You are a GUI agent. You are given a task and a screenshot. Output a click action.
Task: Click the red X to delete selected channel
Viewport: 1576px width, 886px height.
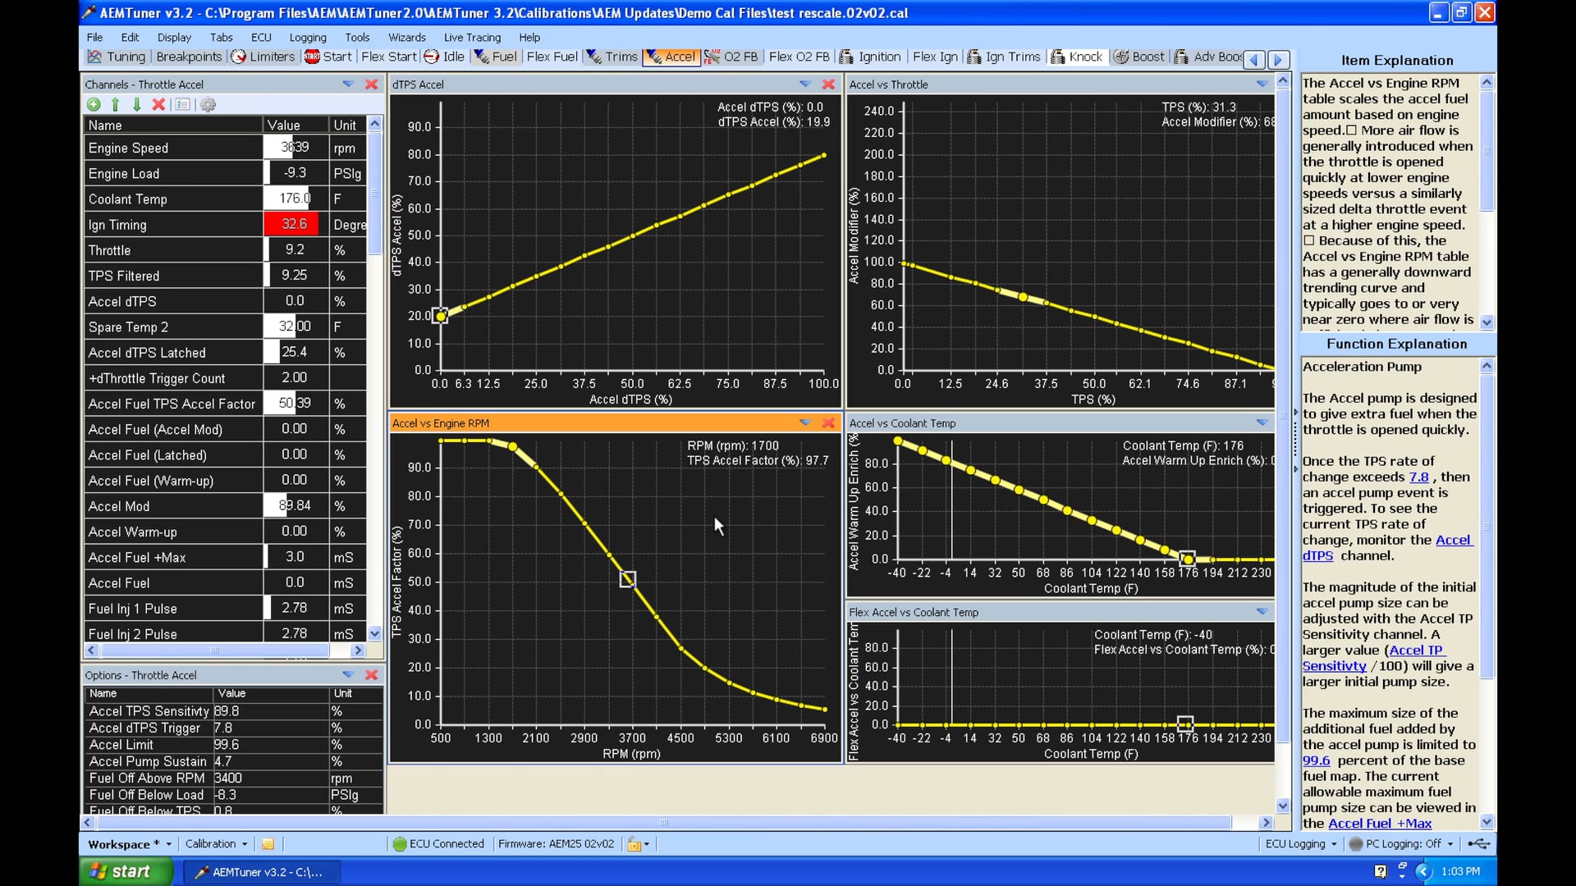coord(158,105)
